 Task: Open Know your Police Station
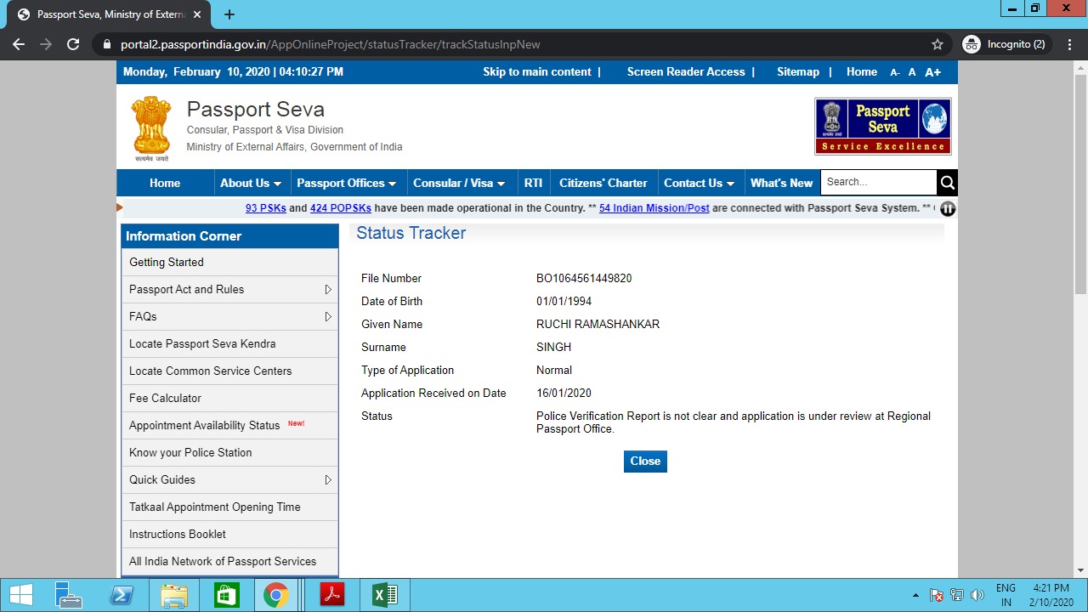click(x=229, y=453)
